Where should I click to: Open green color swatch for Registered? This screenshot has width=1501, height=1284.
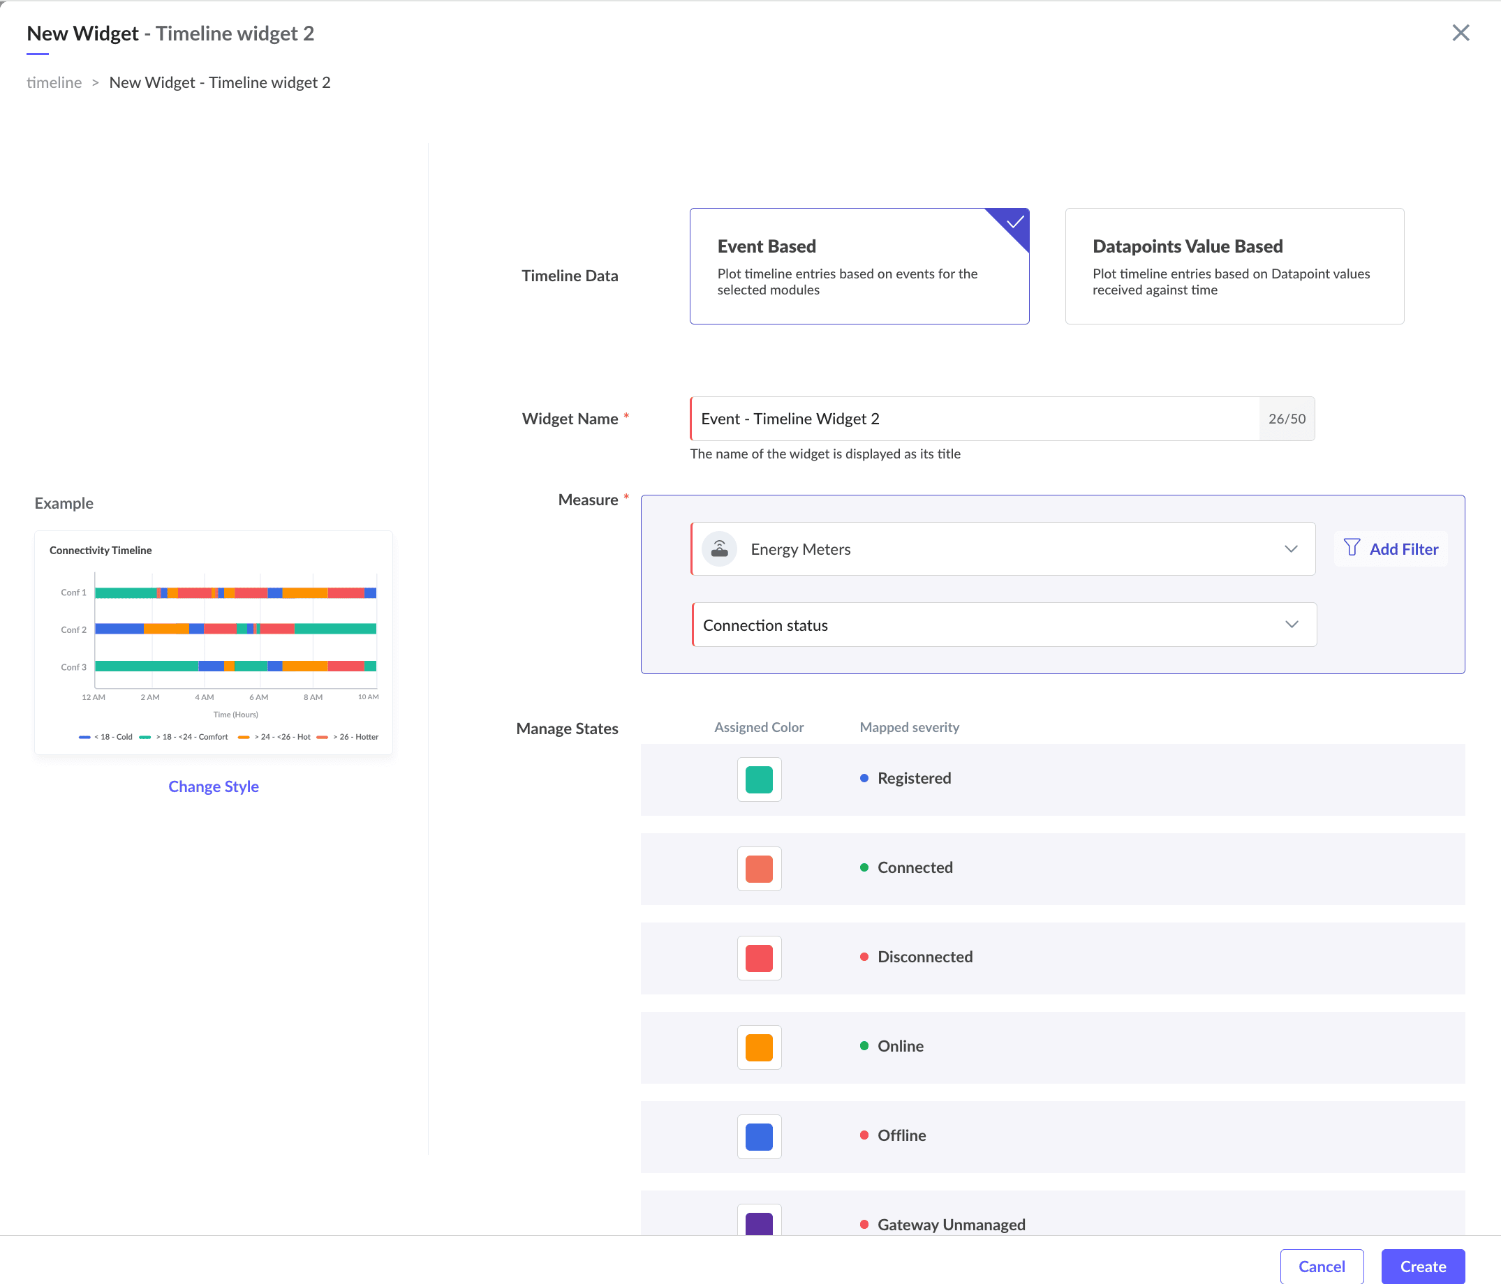[x=758, y=779]
